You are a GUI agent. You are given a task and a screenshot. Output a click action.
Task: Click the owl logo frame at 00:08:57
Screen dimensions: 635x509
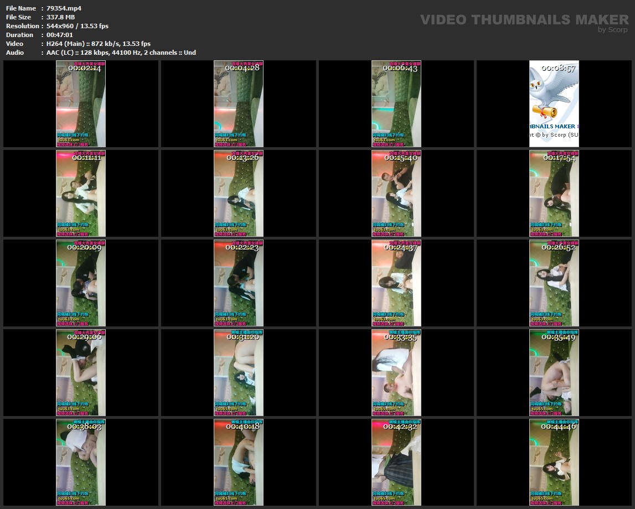[554, 103]
